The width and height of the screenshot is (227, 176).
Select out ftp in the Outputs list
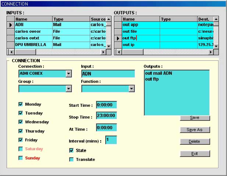click(152, 79)
